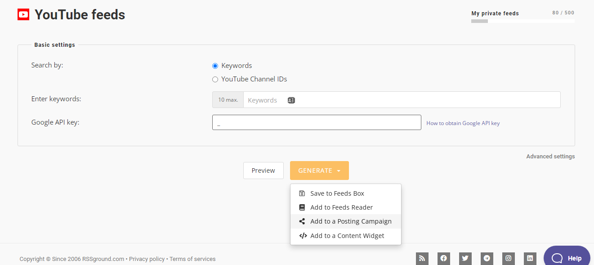Screen dimensions: 594x265
Task: Open How to obtain Google API key link
Action: click(463, 123)
